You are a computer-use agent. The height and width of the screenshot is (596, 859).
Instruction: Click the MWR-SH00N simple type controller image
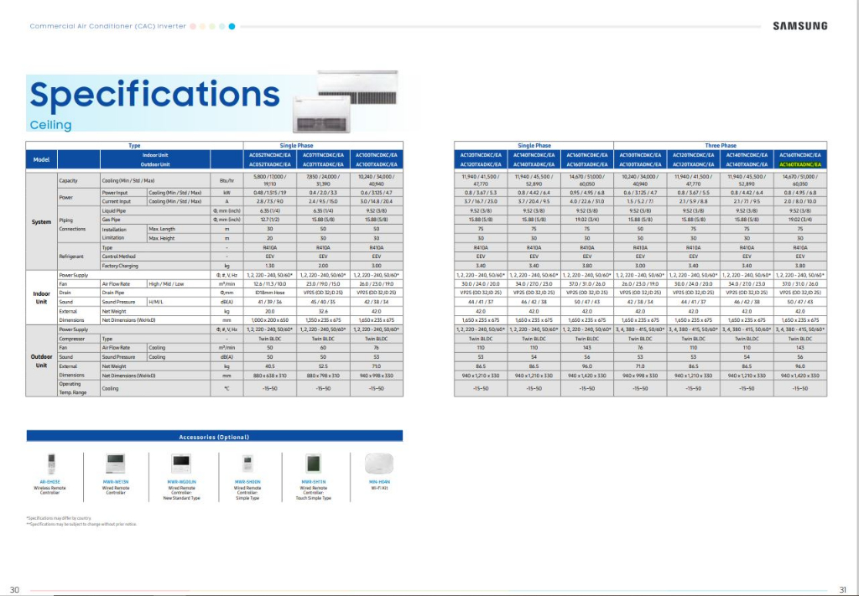pos(247,464)
